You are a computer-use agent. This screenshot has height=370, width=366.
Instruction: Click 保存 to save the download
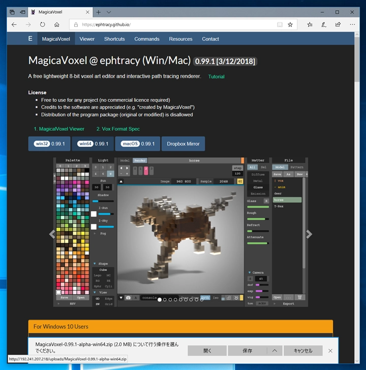click(247, 351)
